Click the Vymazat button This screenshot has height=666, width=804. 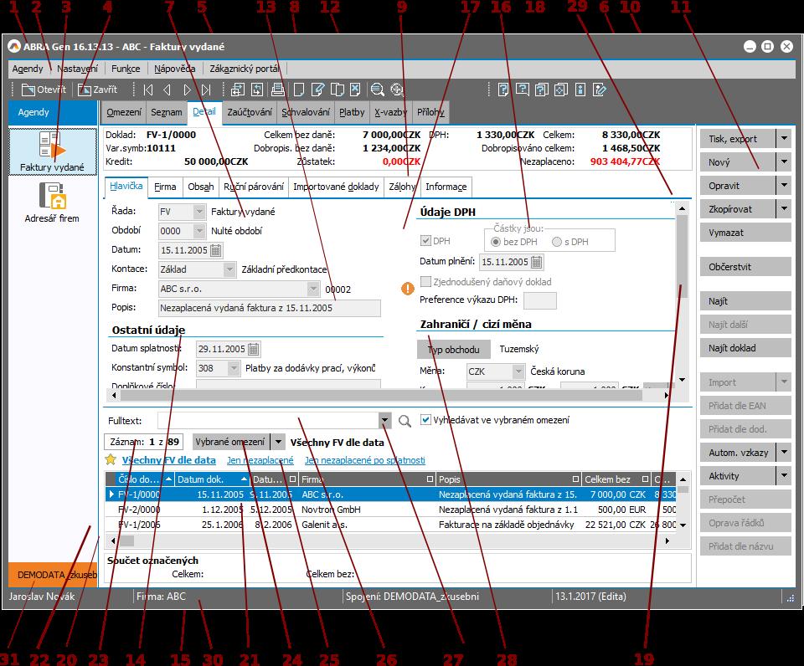(x=746, y=233)
